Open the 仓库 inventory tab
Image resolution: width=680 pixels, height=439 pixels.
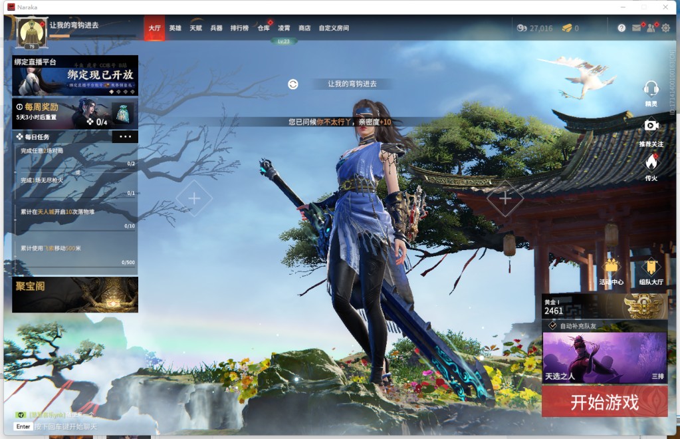coord(263,28)
